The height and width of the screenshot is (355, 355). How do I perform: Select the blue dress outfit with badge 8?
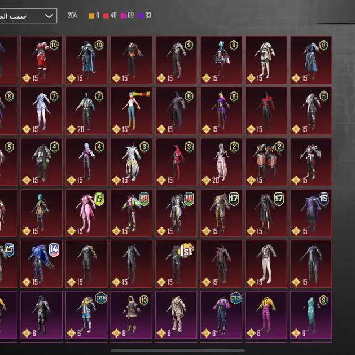(x=311, y=60)
